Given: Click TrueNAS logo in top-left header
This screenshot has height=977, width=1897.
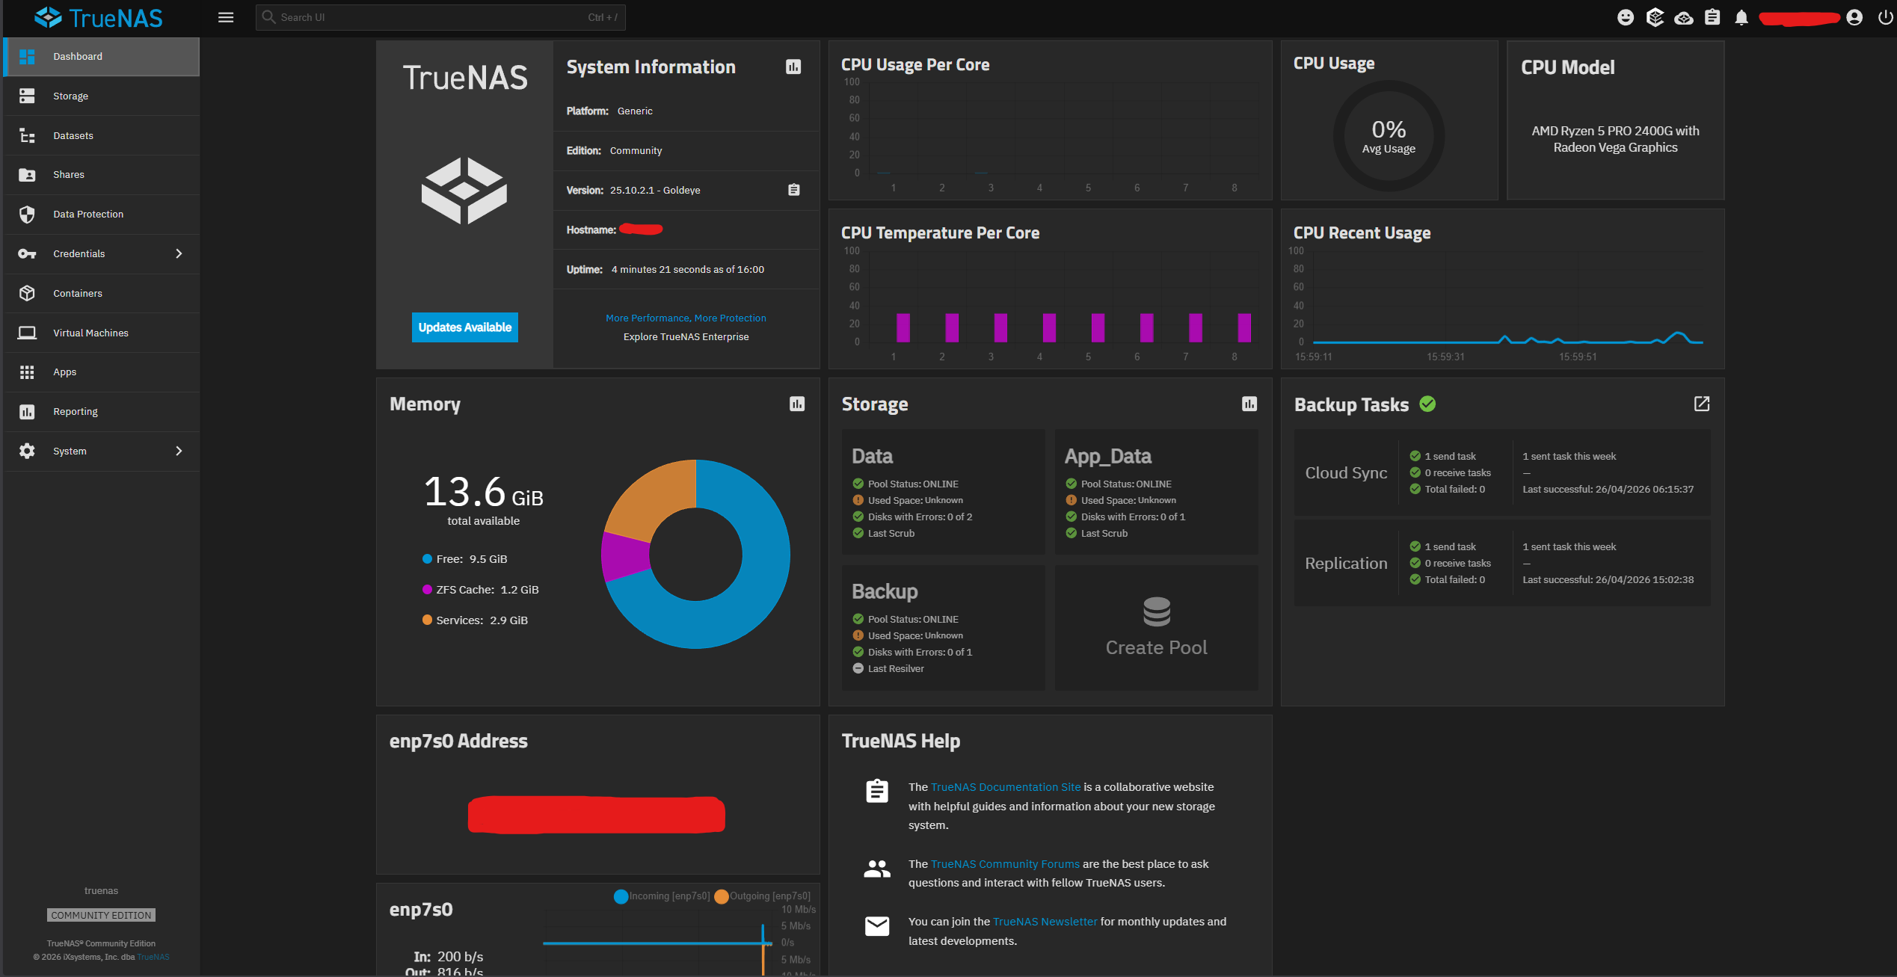Looking at the screenshot, I should [x=99, y=18].
